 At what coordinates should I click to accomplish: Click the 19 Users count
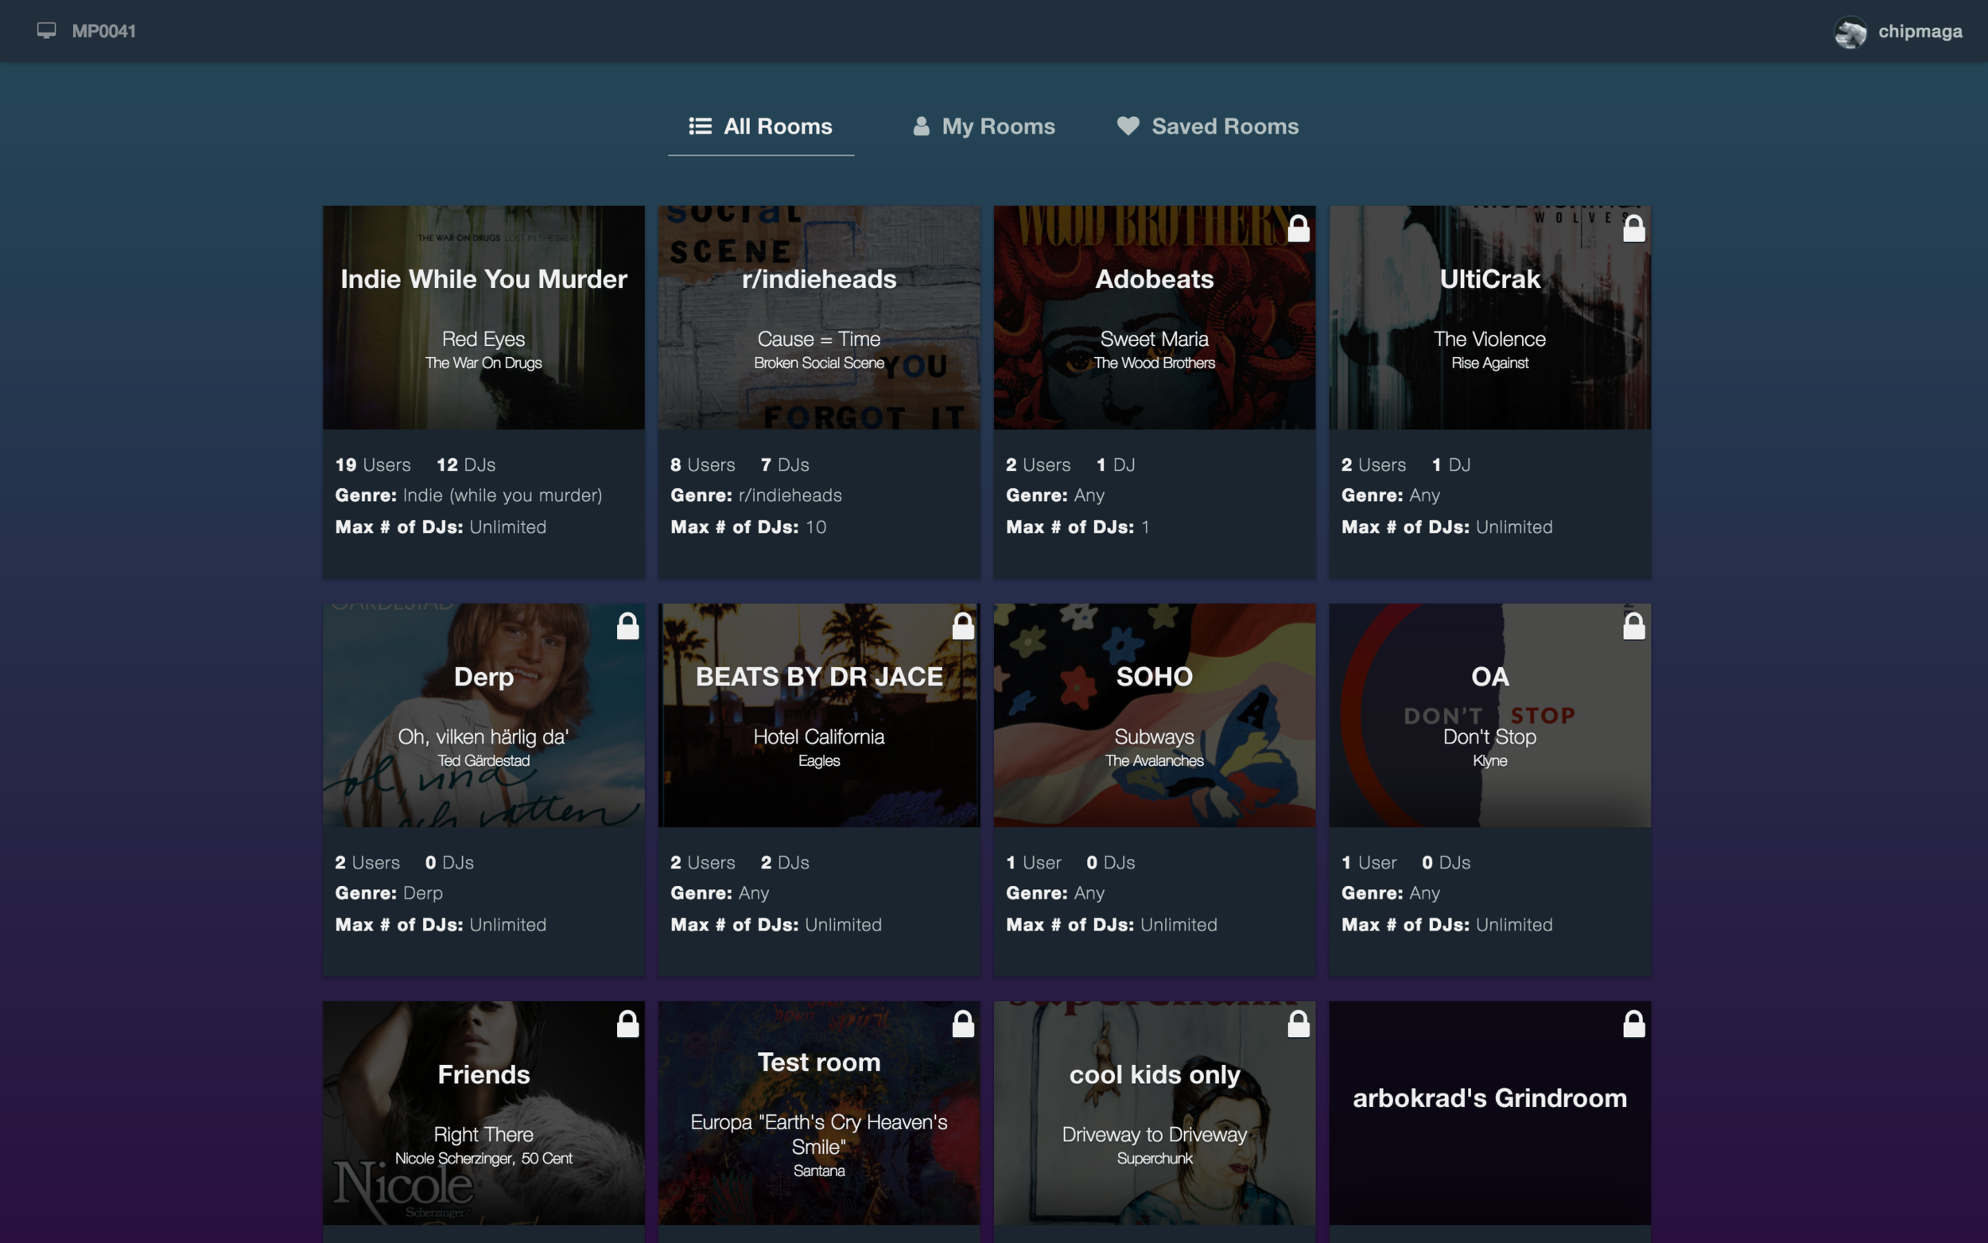click(372, 464)
